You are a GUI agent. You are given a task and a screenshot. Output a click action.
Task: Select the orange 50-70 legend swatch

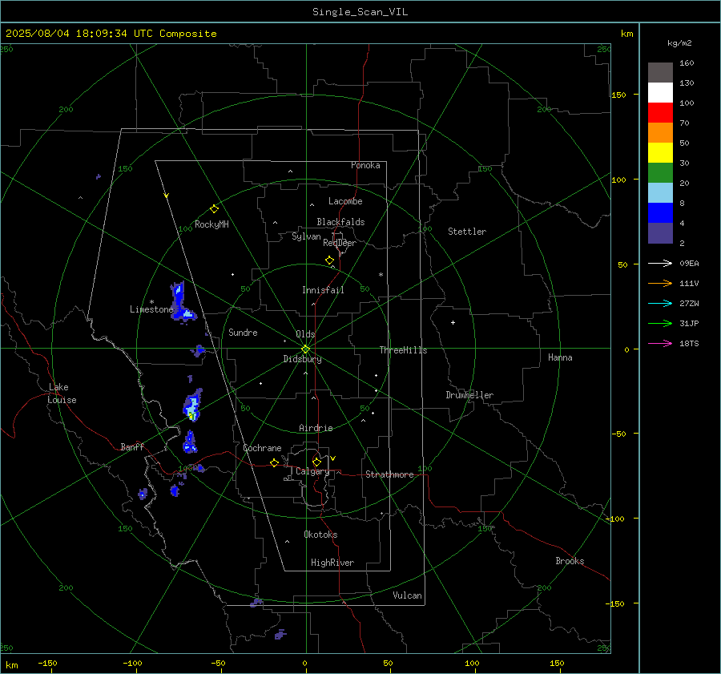click(x=660, y=133)
